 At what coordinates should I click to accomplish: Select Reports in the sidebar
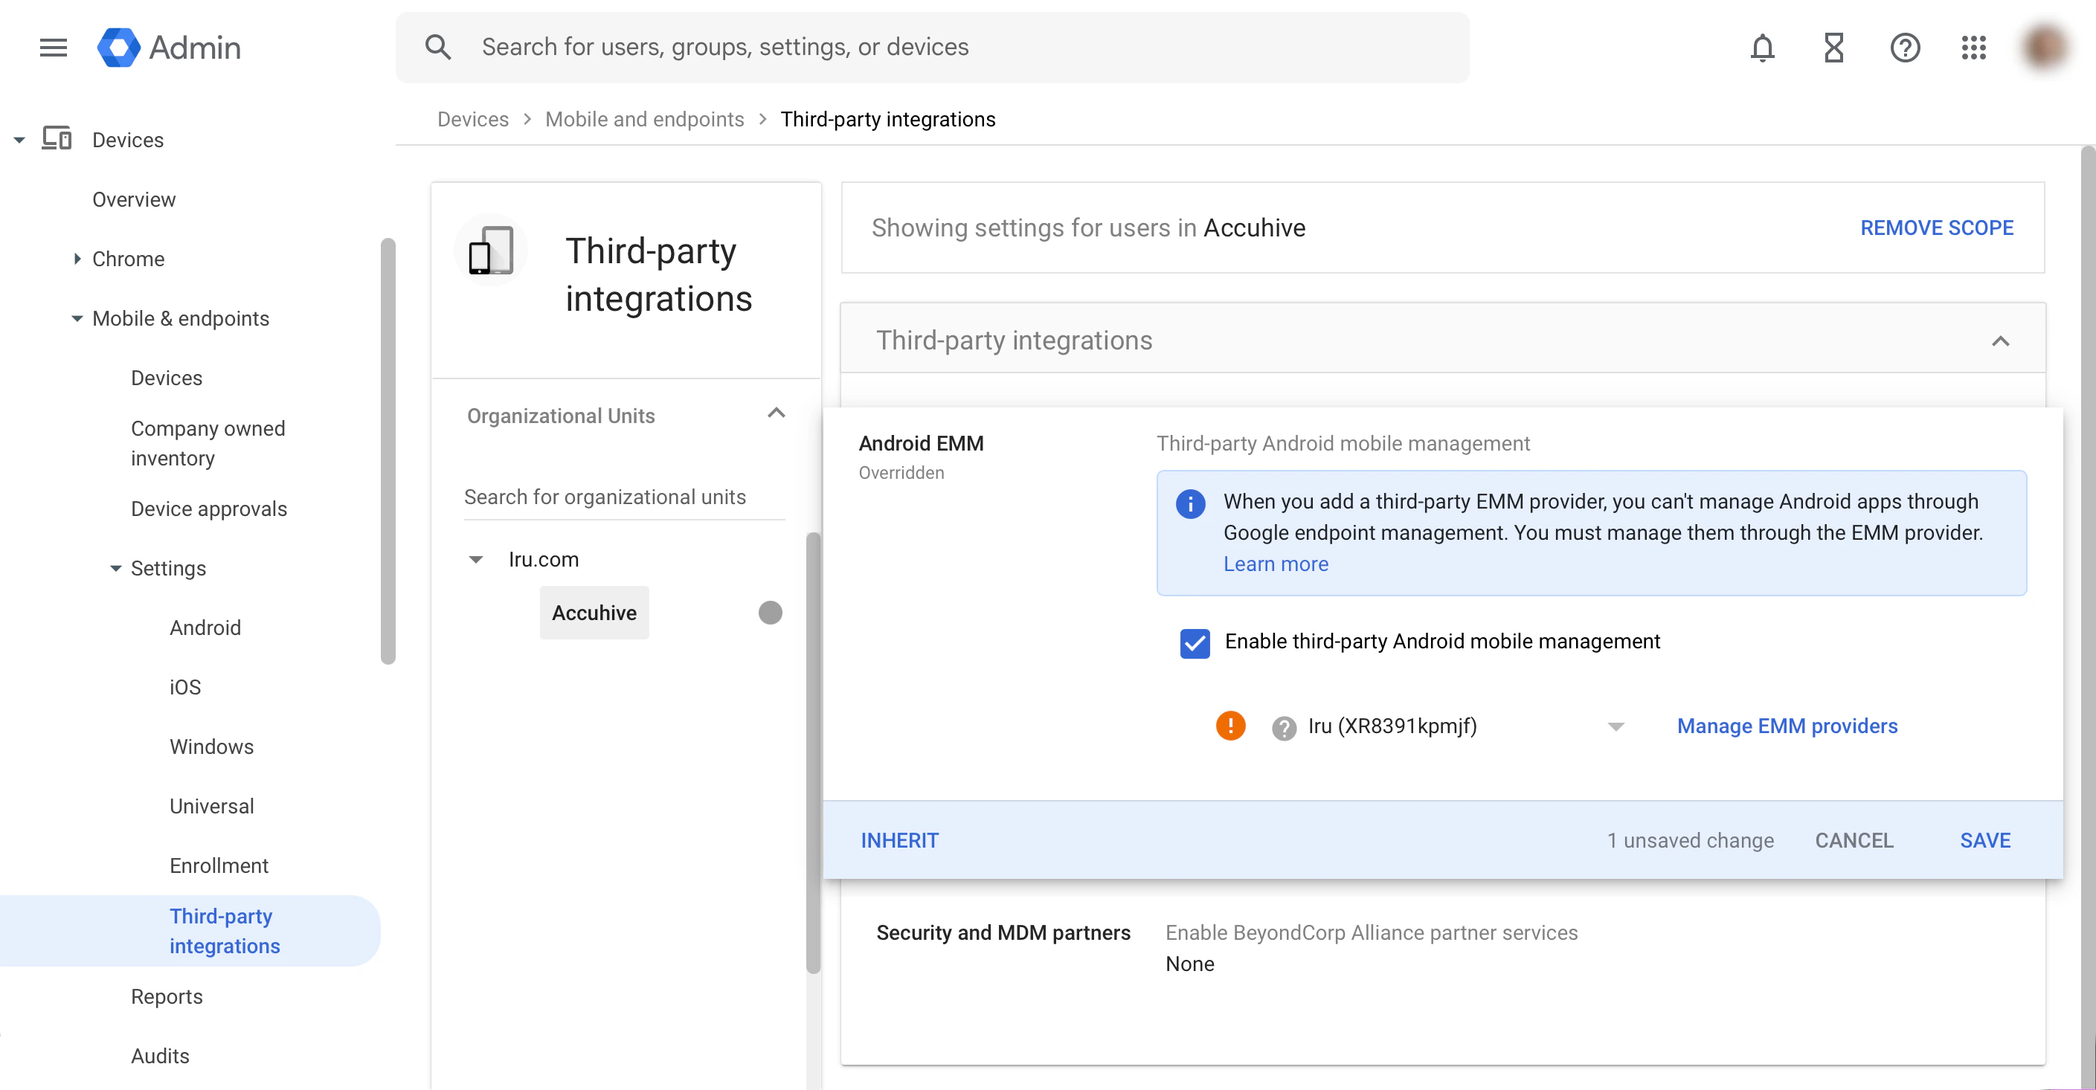tap(167, 996)
